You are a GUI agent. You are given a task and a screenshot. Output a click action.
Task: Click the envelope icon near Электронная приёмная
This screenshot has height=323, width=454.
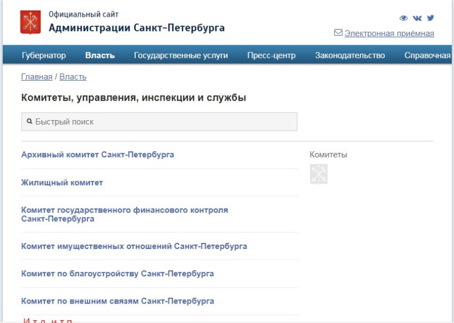[x=338, y=33]
